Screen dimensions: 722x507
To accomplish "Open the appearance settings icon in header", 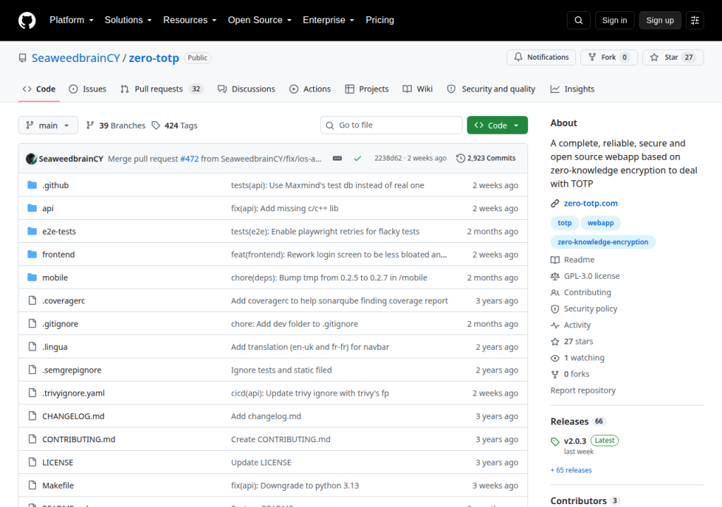I will tap(695, 20).
